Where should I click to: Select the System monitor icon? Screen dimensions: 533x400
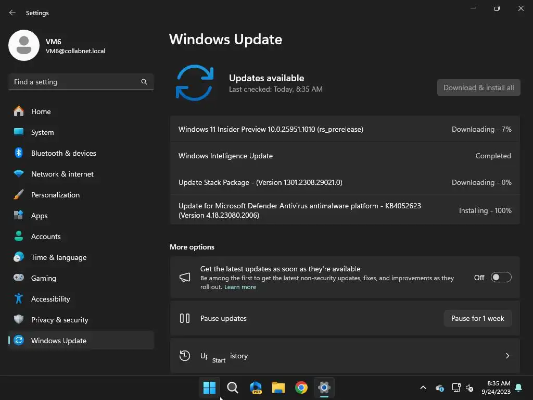(19, 132)
